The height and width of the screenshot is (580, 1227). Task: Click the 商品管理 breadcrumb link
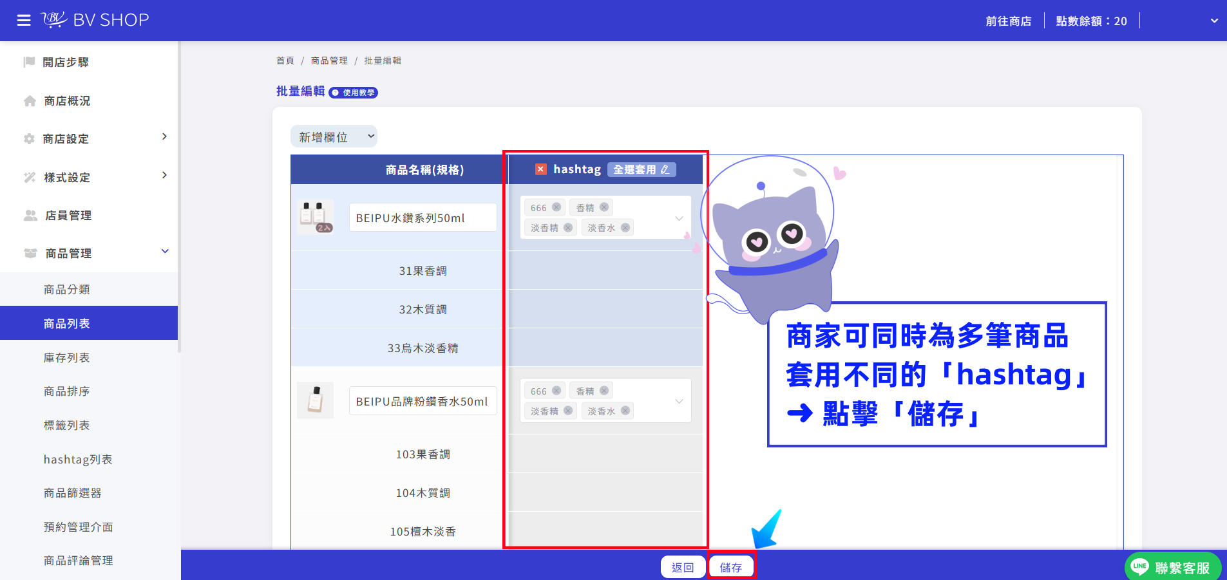pyautogui.click(x=329, y=61)
